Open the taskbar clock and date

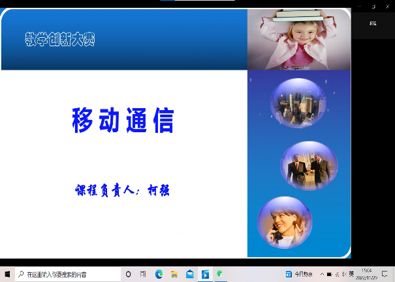[367, 274]
